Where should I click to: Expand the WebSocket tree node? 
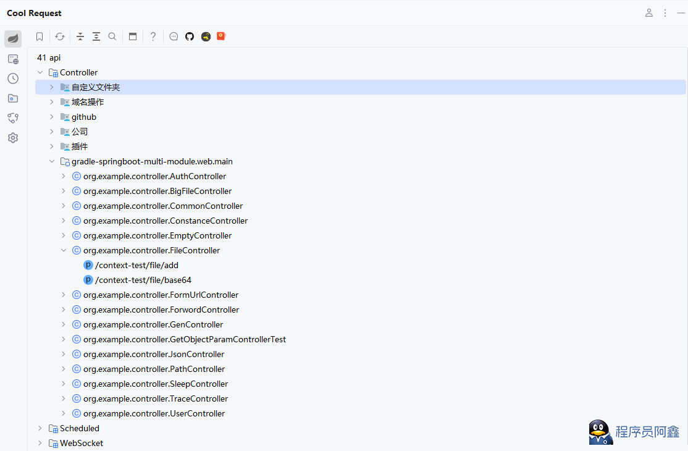[x=40, y=443]
